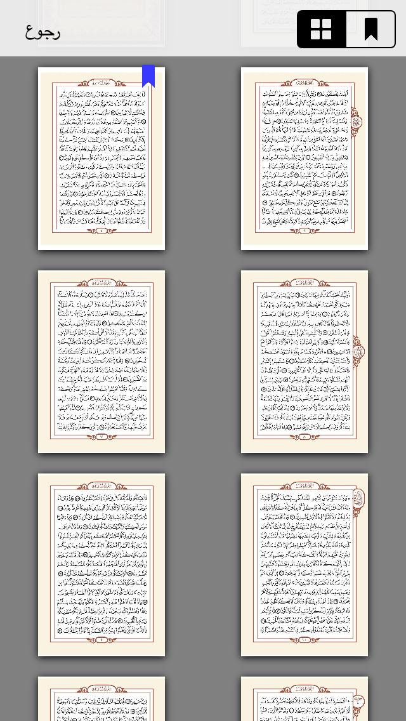The width and height of the screenshot is (406, 721).
Task: Open the cut-off thumbnail below page 10
Action: (x=304, y=699)
